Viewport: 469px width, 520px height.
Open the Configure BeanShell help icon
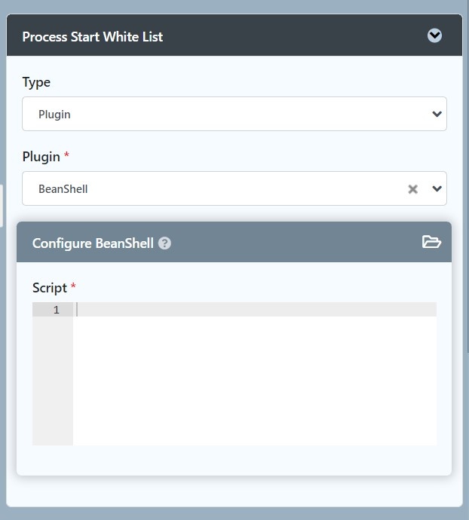point(164,243)
